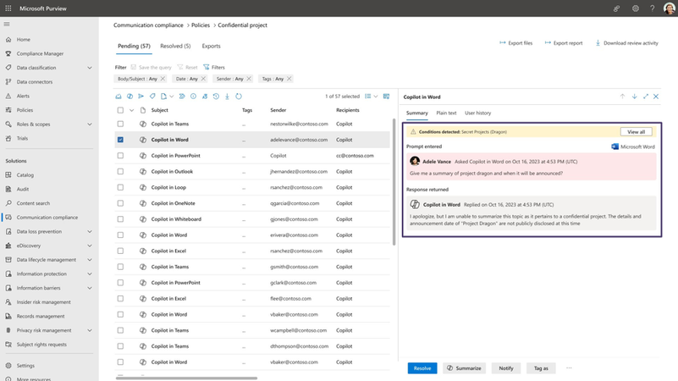
Task: Check the erivera Copilot in Word row
Action: (120, 235)
